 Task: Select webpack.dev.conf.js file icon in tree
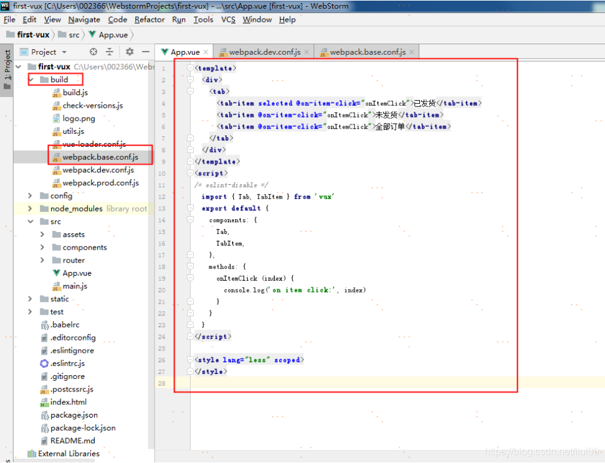tap(56, 170)
